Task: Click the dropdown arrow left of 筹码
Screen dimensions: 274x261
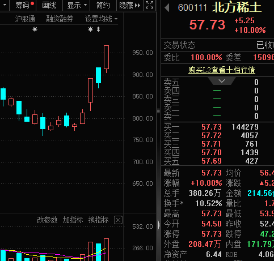Action: 5,5
